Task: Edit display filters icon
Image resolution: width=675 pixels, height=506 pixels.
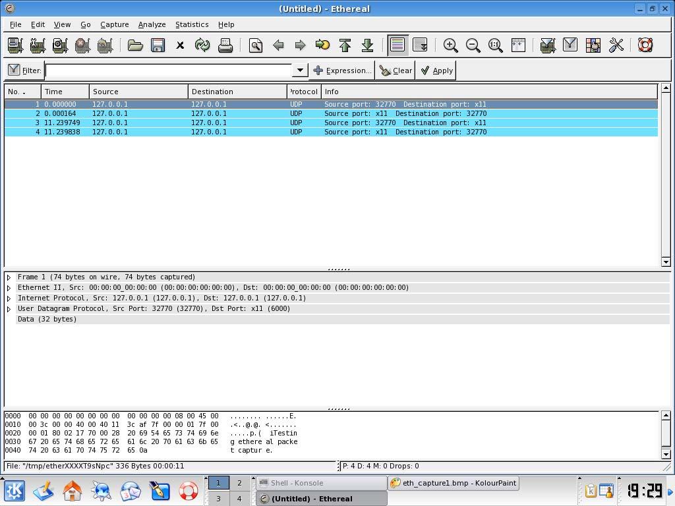Action: click(x=570, y=45)
